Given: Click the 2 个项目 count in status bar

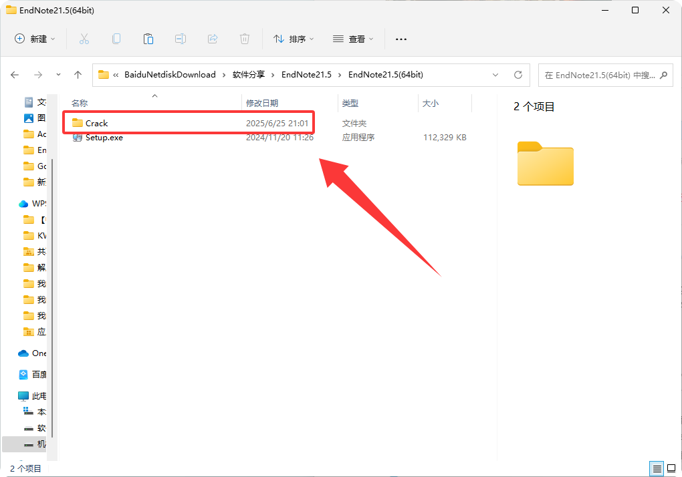Looking at the screenshot, I should tap(25, 469).
